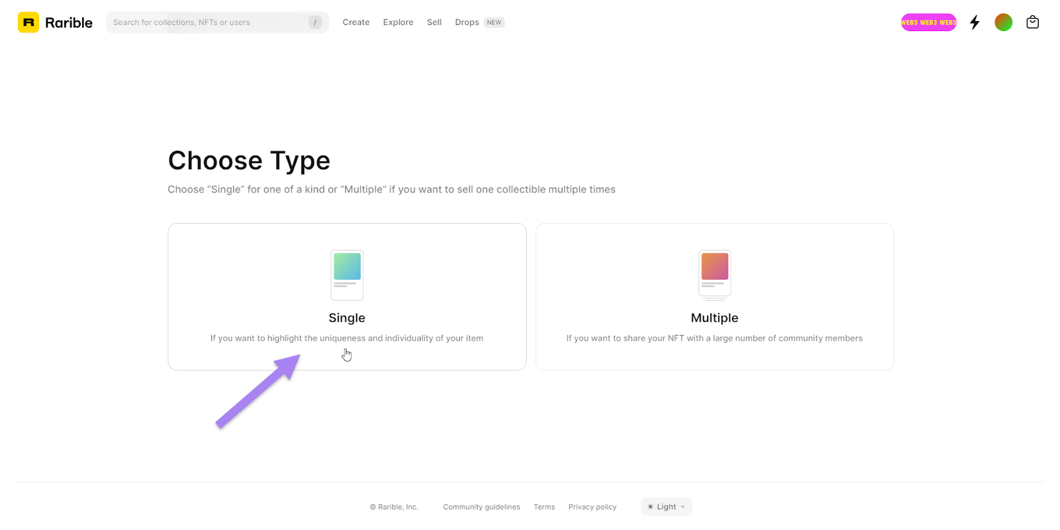Click the Single NFT card illustration
The width and height of the screenshot is (1060, 530).
click(x=347, y=275)
